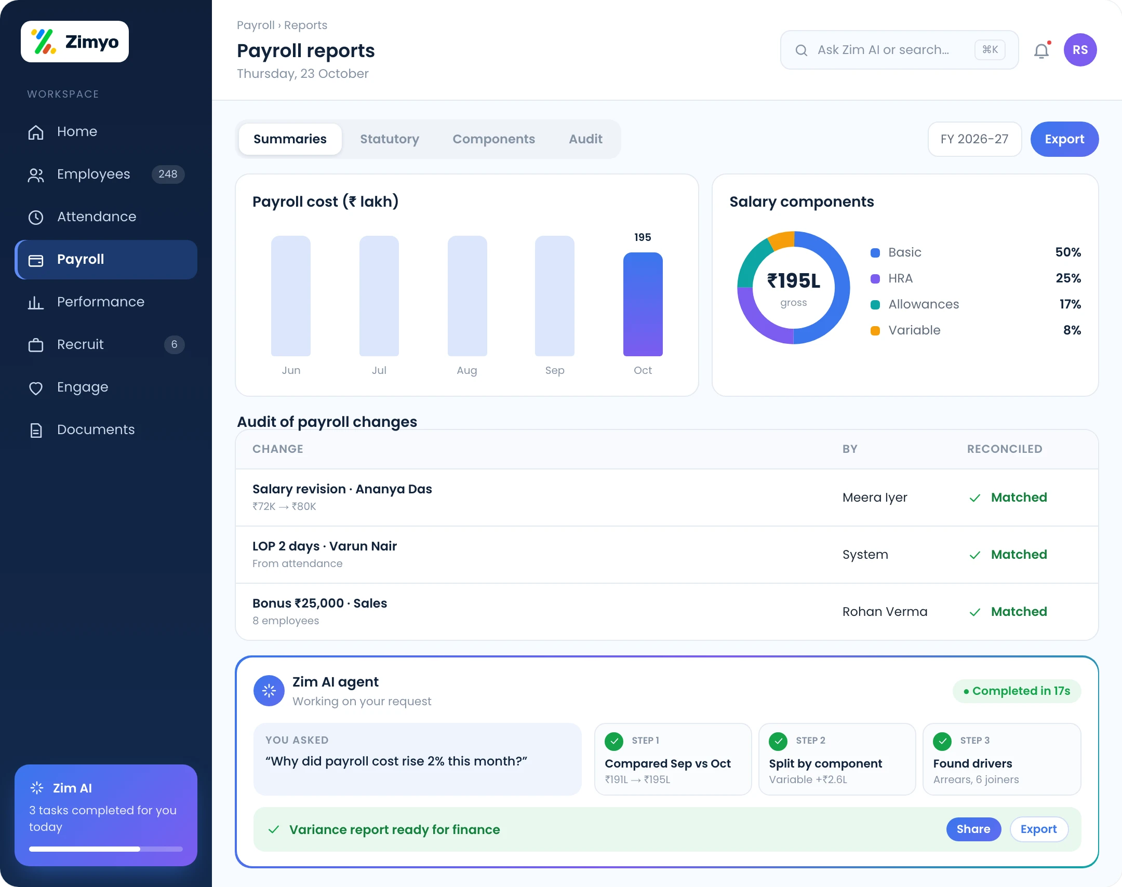The image size is (1122, 887).
Task: Click the Employees 248 count badge
Action: pos(168,174)
